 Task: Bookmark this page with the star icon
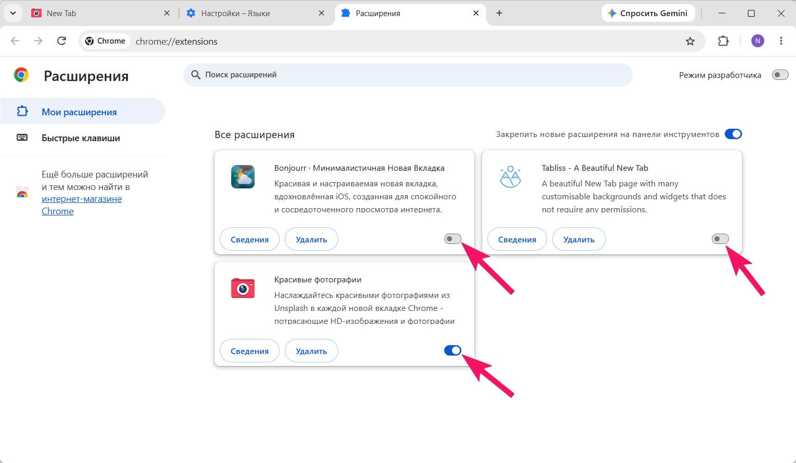click(x=690, y=42)
